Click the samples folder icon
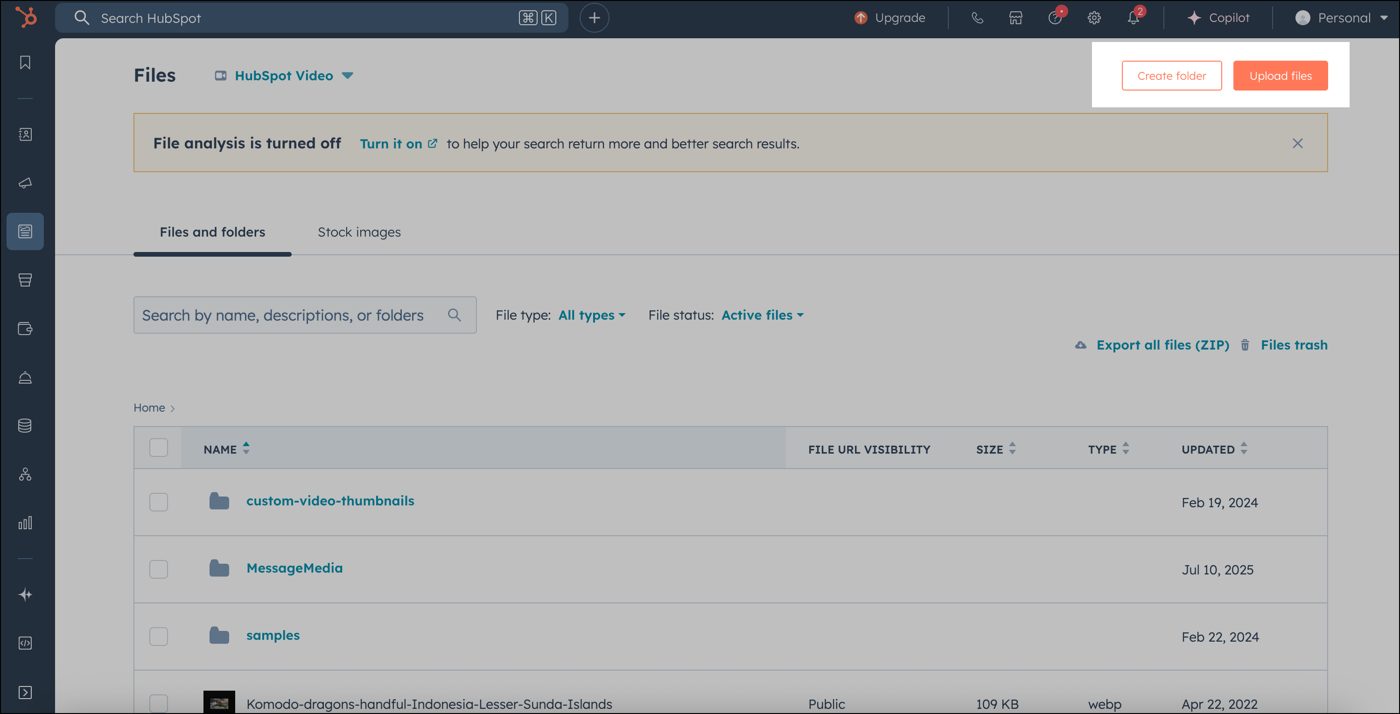The image size is (1400, 714). [219, 635]
